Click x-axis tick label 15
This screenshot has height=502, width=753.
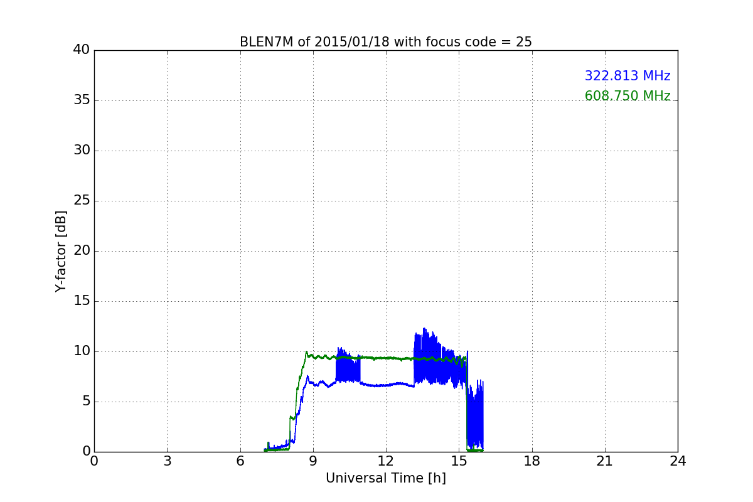click(459, 461)
